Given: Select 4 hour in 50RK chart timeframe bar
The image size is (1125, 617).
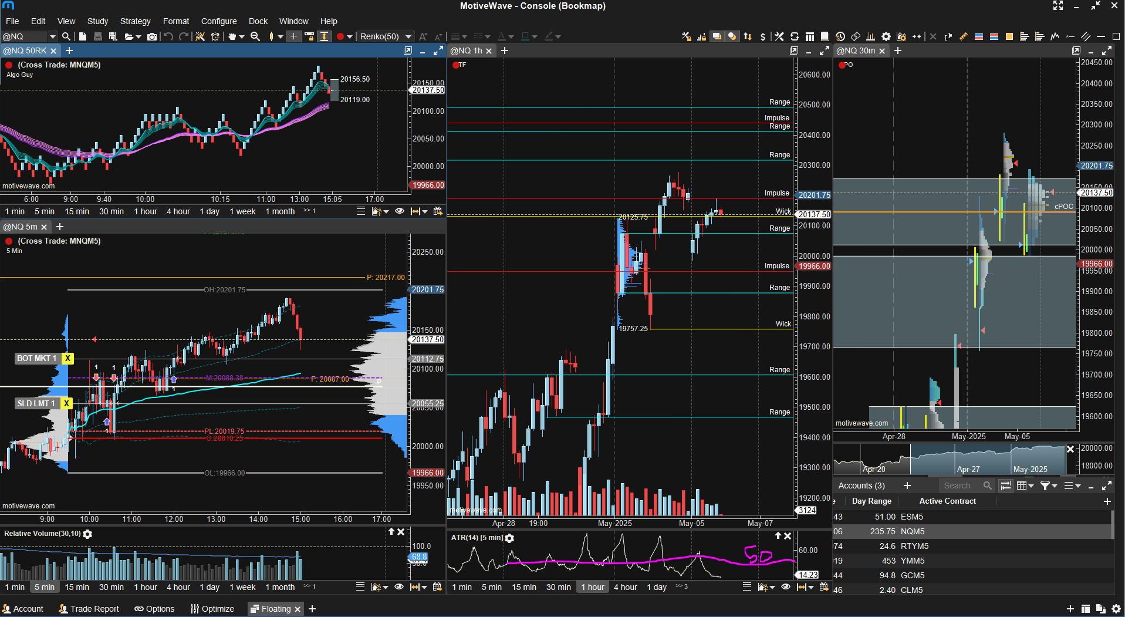Looking at the screenshot, I should 178,211.
